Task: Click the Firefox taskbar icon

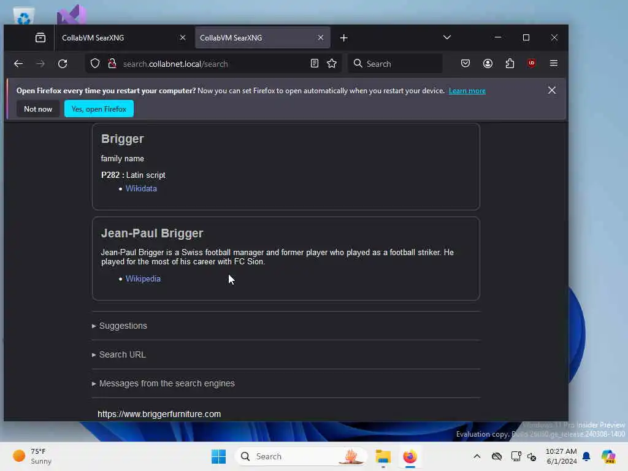Action: (x=410, y=456)
